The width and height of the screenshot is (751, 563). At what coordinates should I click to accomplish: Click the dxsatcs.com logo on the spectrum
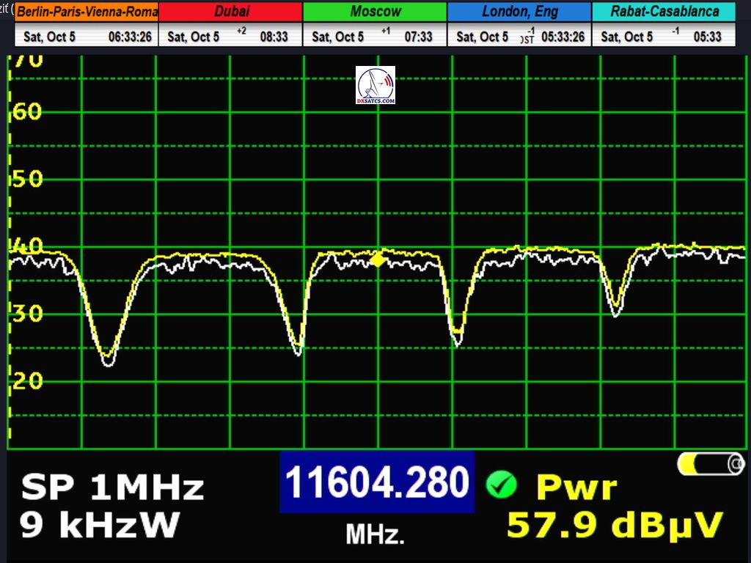pyautogui.click(x=375, y=85)
